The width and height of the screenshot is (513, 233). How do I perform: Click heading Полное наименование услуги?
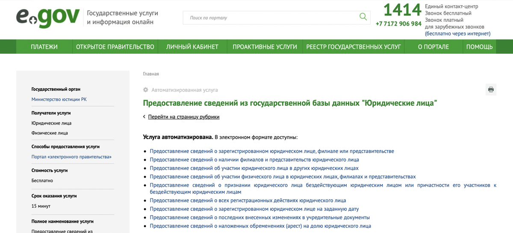pyautogui.click(x=62, y=221)
